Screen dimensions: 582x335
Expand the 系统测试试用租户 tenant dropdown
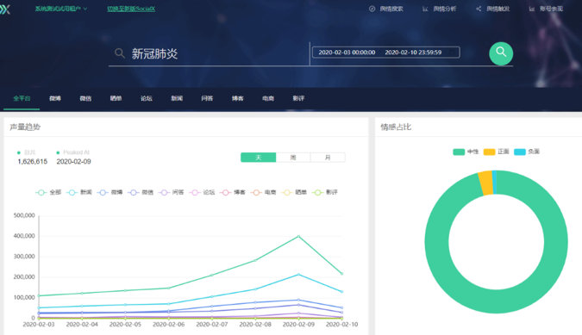coord(61,9)
